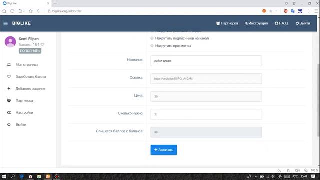The width and height of the screenshot is (320, 180).
Task: Click the red record app taskbar icon
Action: point(56,176)
